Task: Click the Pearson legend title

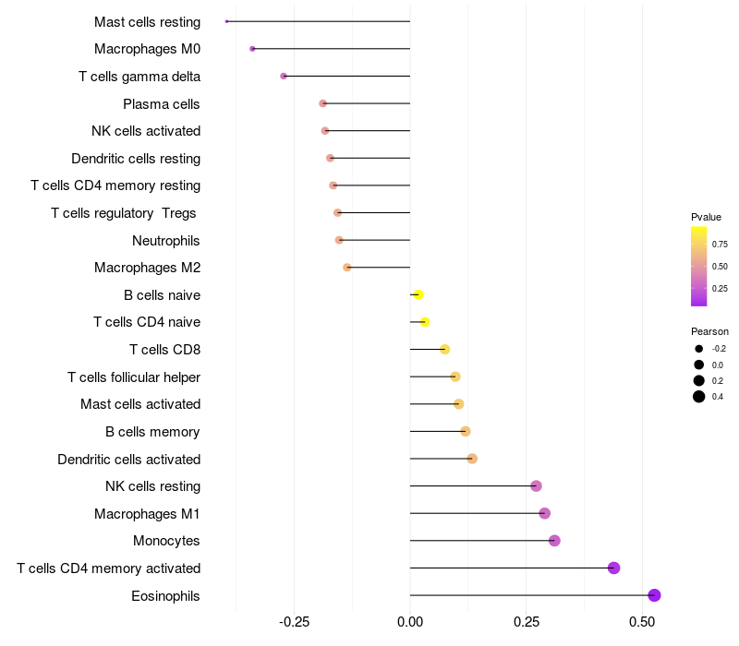Action: (x=709, y=331)
